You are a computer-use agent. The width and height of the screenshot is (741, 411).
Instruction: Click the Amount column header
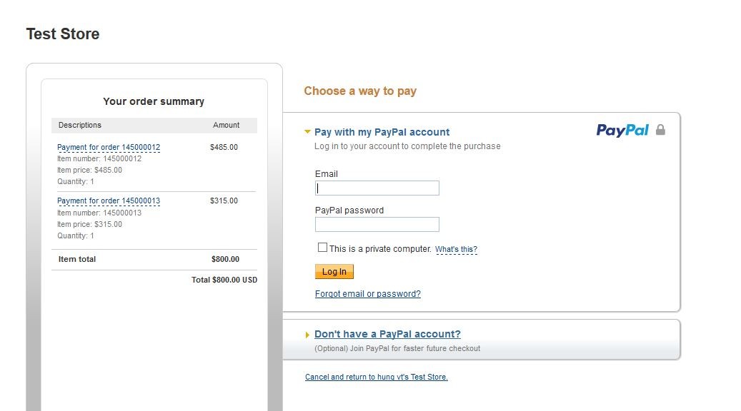point(226,125)
